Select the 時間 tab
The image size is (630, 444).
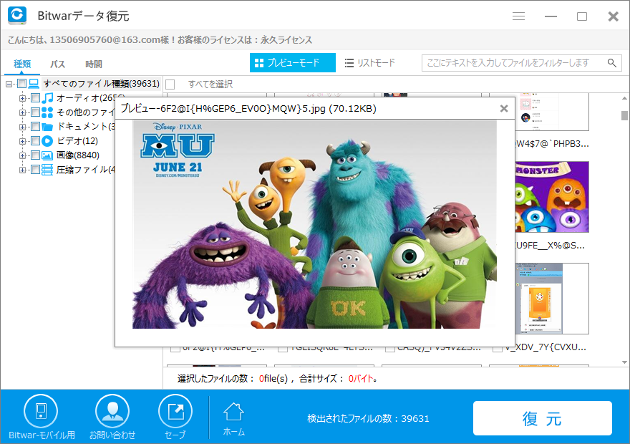click(x=94, y=64)
